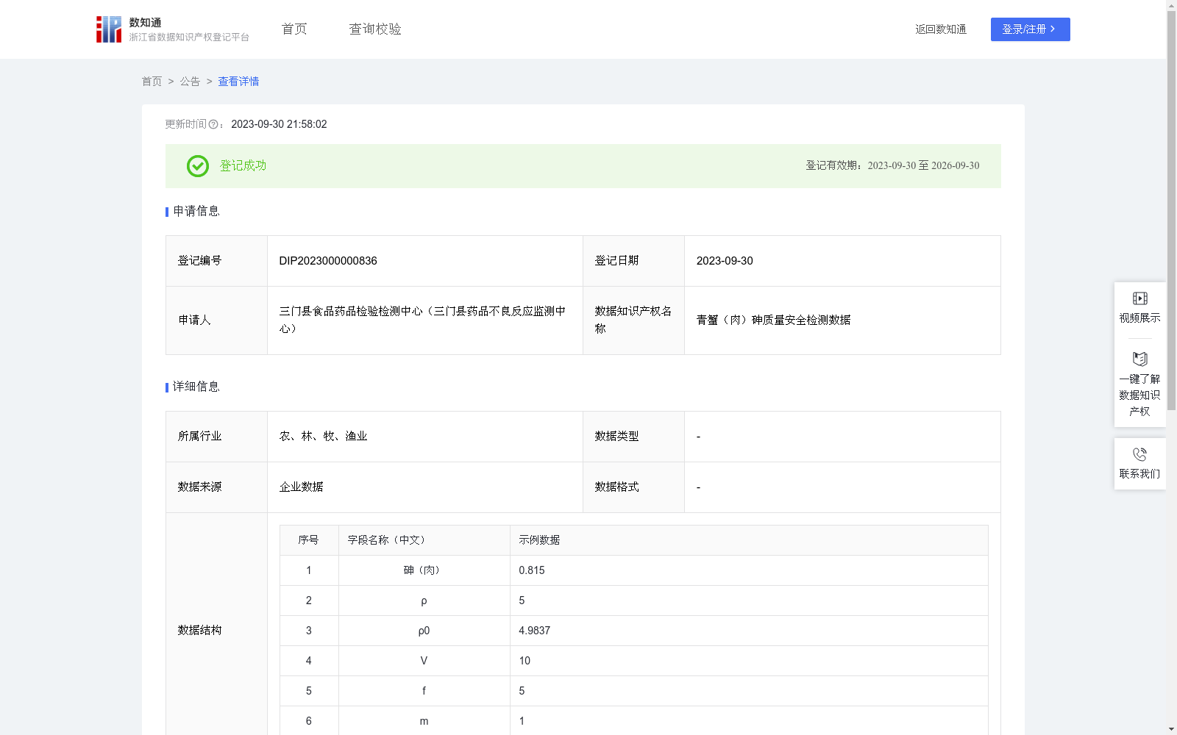Viewport: 1177px width, 735px height.
Task: Click the registration date 2023-09-30 value
Action: click(725, 261)
